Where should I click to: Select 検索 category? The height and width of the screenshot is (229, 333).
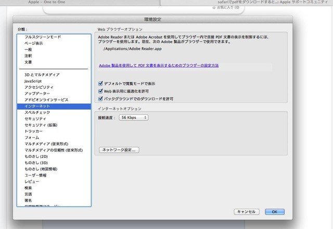coord(54,188)
